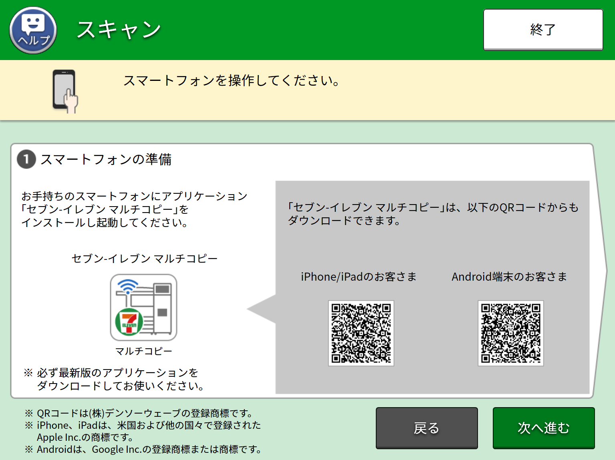Go back with the 戻る button
Image resolution: width=615 pixels, height=460 pixels.
click(426, 428)
